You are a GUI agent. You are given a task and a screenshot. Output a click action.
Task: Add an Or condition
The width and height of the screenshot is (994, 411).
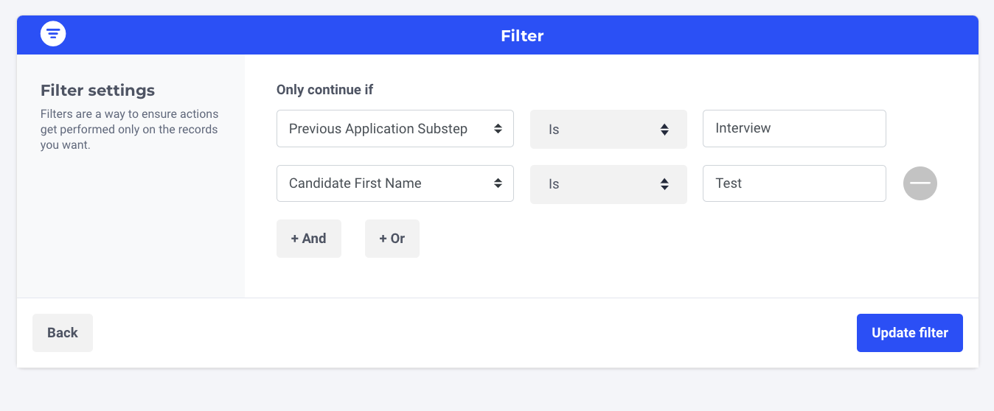point(392,239)
